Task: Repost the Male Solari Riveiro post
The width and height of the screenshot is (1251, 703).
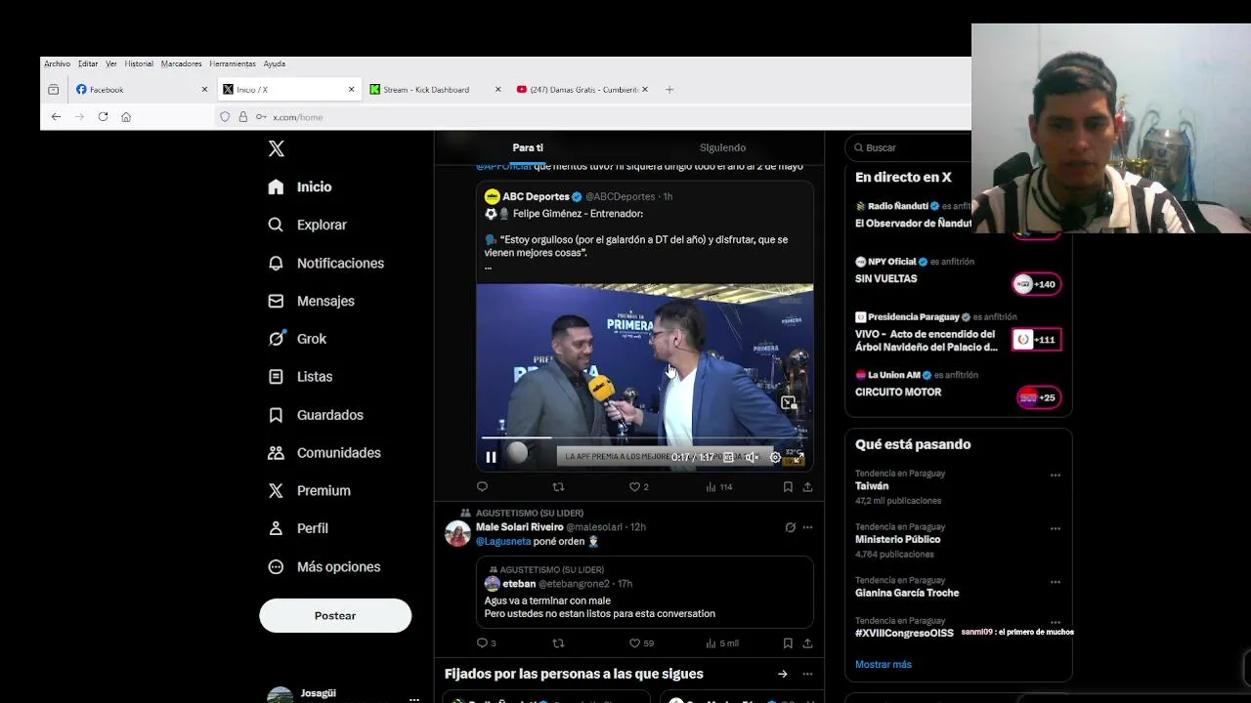Action: coord(559,643)
